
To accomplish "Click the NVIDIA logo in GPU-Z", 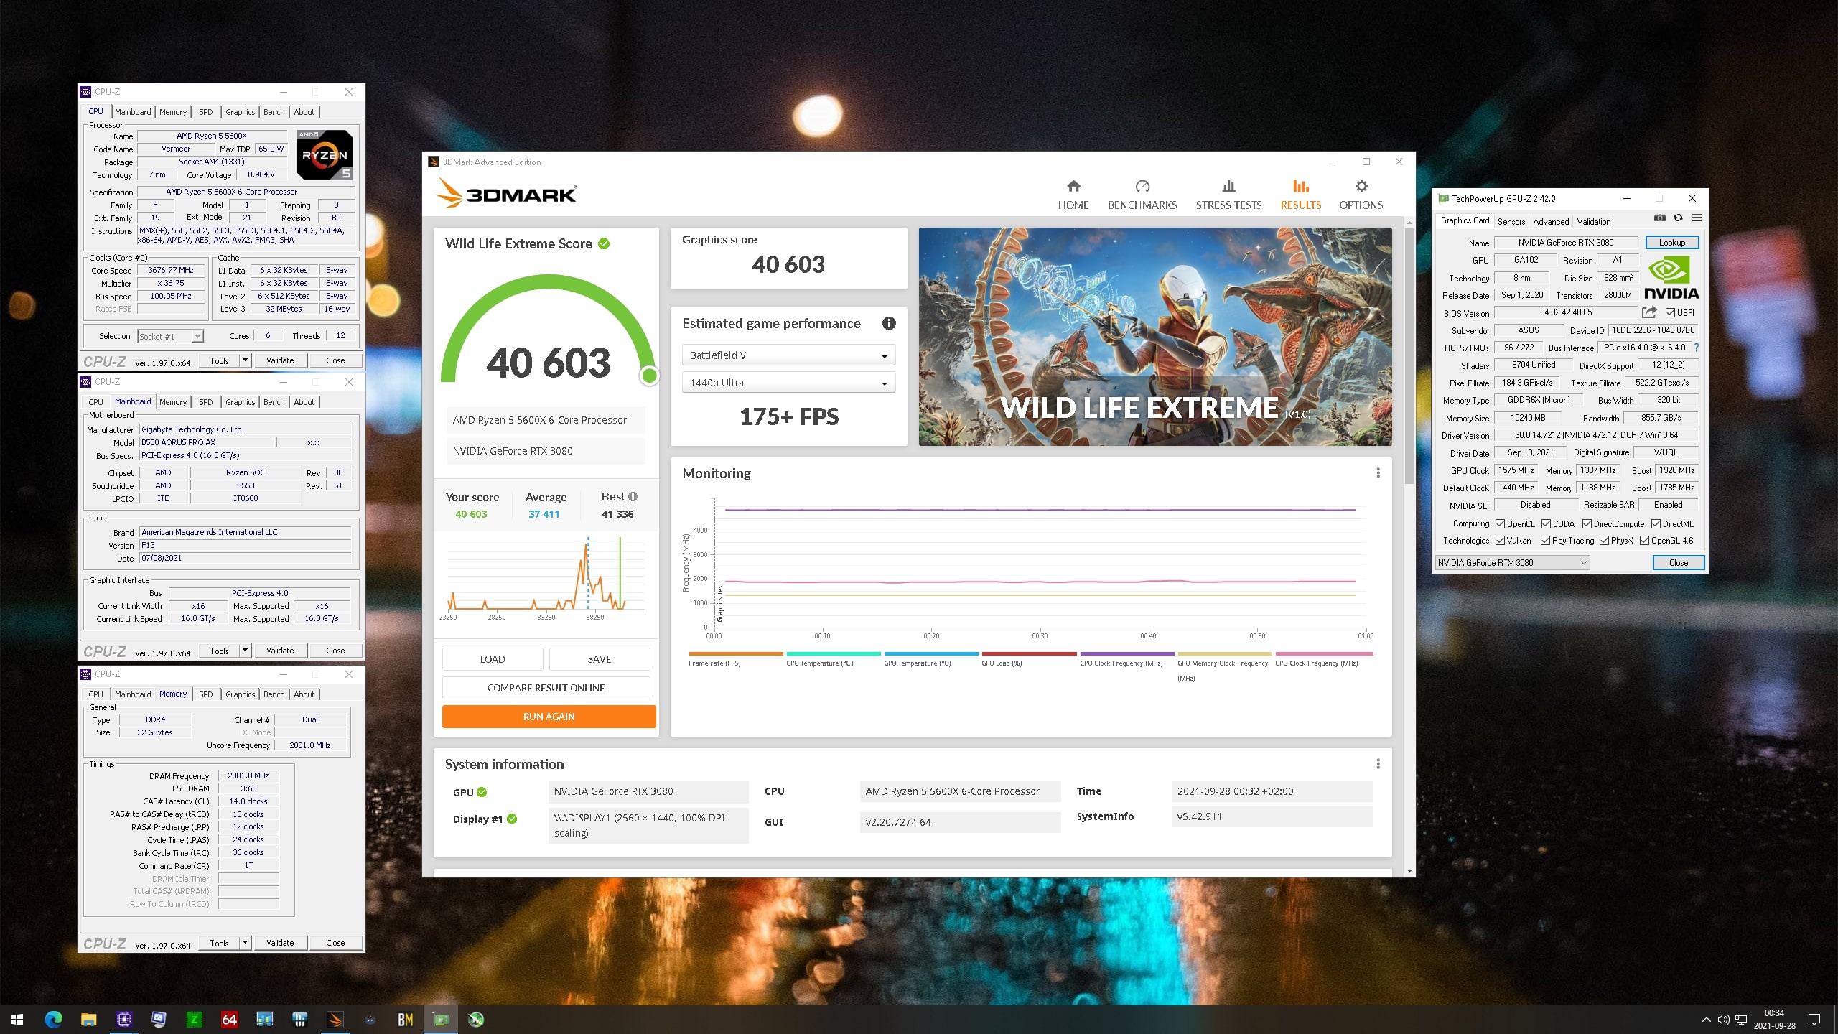I will (x=1671, y=278).
